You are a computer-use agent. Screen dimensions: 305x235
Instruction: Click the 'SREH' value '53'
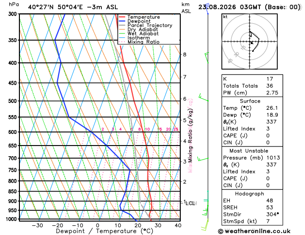coord(270,207)
